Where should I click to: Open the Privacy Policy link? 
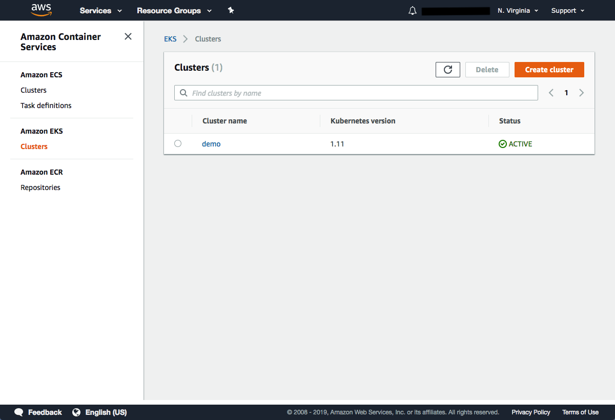531,412
